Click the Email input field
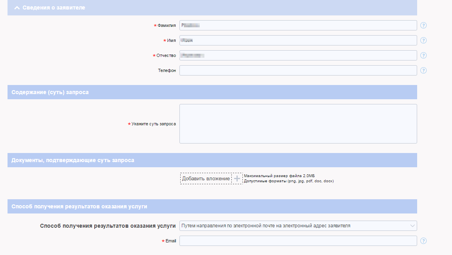Screen dimensions: 452x255 point(298,241)
